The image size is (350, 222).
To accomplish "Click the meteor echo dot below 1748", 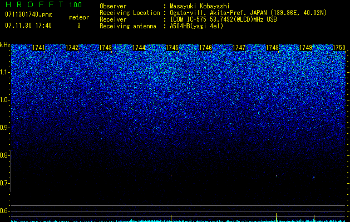I will coord(277,176).
